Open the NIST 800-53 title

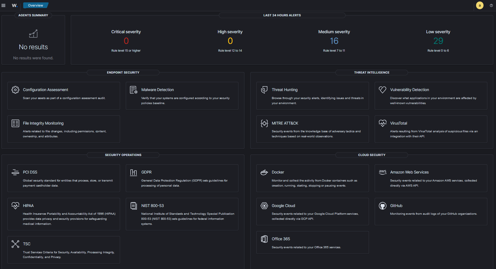[x=153, y=206]
